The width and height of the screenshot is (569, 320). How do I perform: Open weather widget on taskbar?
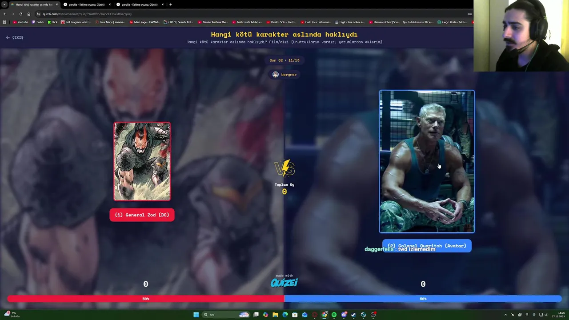[12, 315]
